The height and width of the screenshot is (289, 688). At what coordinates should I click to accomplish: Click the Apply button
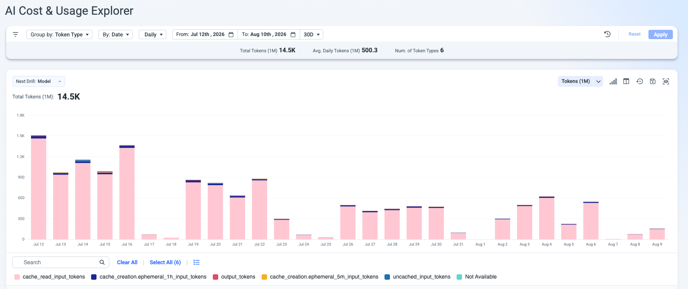[x=660, y=34]
